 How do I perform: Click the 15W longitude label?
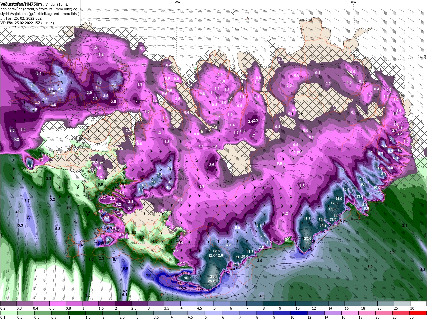coord(353,2)
